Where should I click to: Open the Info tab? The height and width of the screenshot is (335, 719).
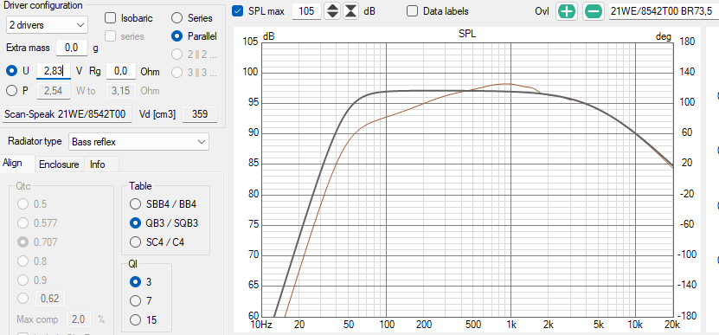point(97,164)
